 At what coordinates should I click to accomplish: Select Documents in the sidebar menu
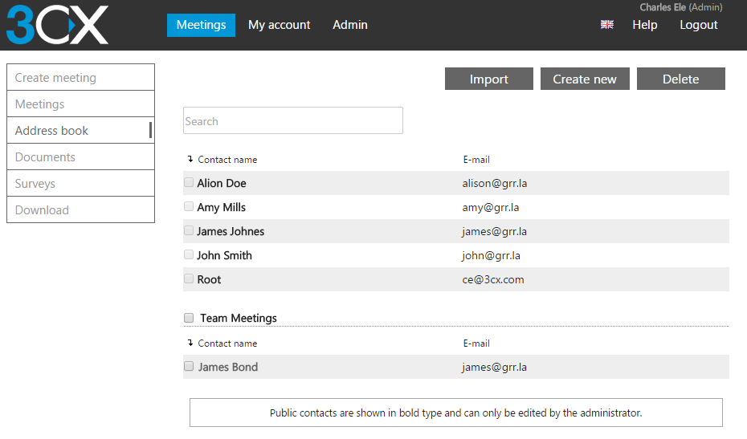(x=80, y=157)
